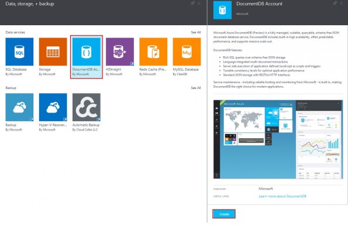Viewport: 348px width, 225px height.
Task: Close the Data, storage, + backup blade
Action: click(199, 3)
